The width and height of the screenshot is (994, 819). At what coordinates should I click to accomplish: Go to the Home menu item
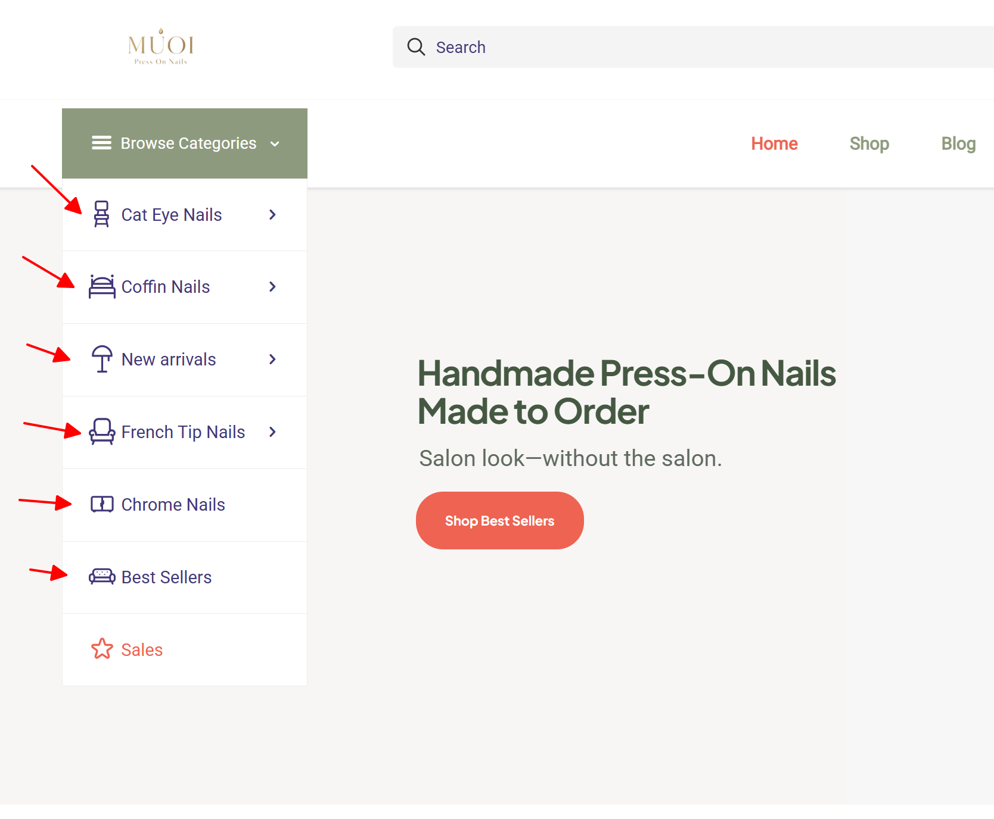point(774,144)
